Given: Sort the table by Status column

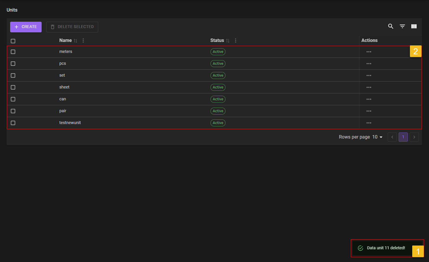Looking at the screenshot, I should [228, 41].
